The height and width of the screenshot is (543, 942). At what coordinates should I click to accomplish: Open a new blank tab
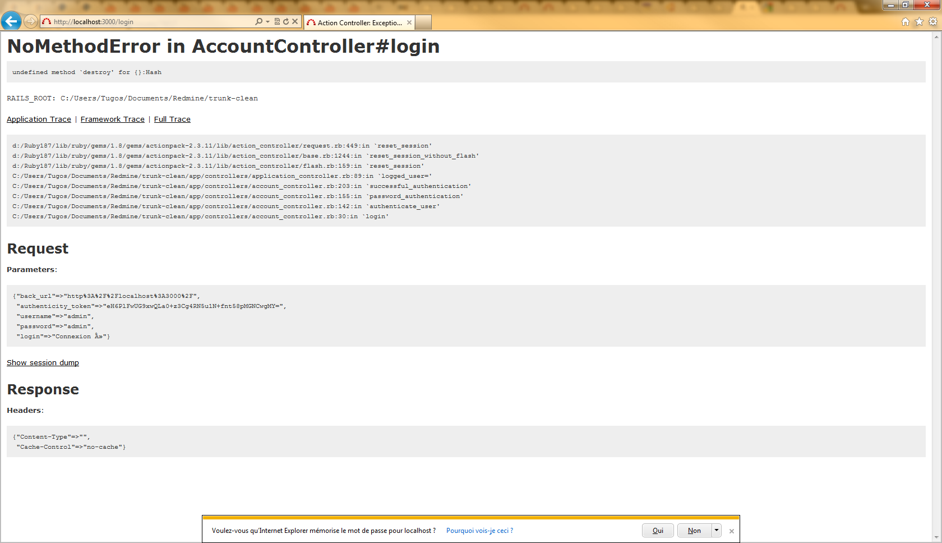[x=423, y=23]
